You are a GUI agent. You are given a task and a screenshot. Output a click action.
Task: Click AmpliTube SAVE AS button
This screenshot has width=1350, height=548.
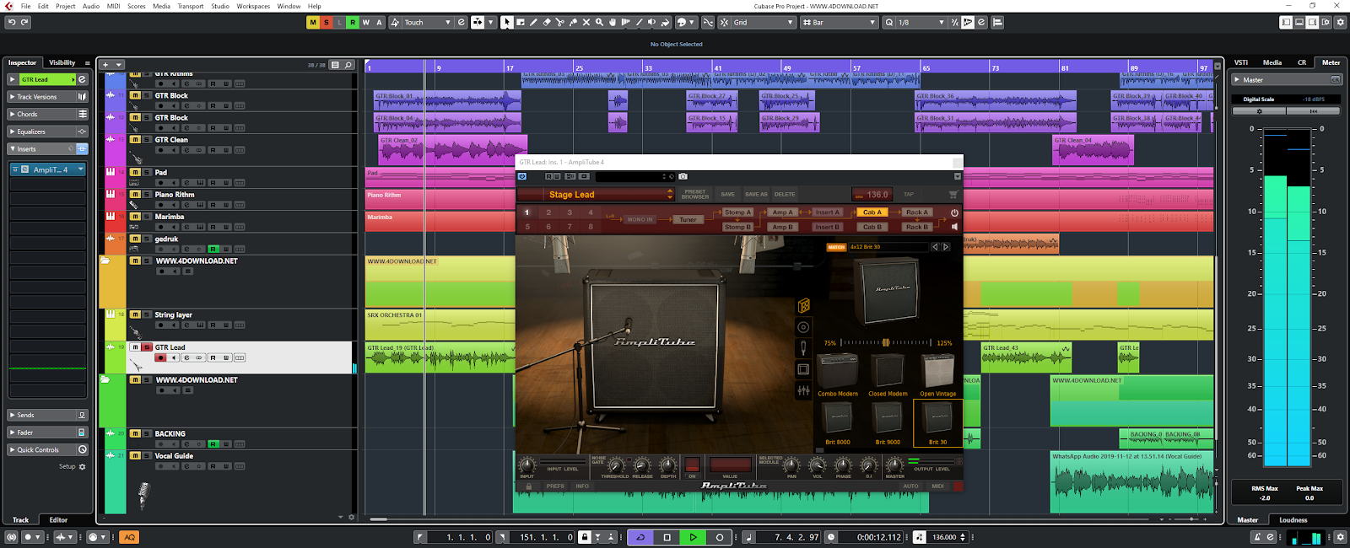point(756,194)
